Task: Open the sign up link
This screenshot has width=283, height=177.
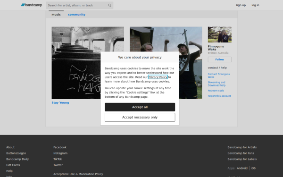Action: pyautogui.click(x=241, y=5)
